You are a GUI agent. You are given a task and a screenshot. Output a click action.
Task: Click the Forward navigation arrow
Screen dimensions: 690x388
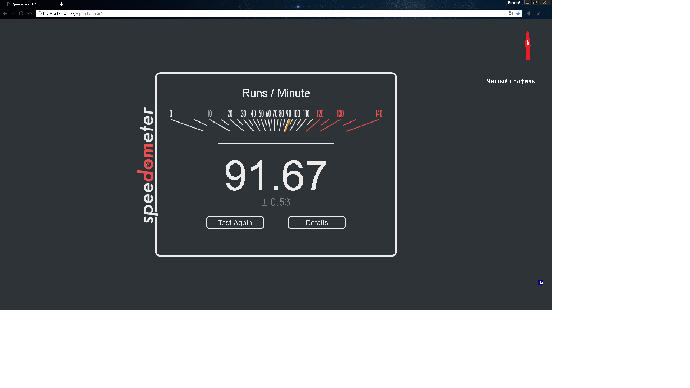coord(13,14)
